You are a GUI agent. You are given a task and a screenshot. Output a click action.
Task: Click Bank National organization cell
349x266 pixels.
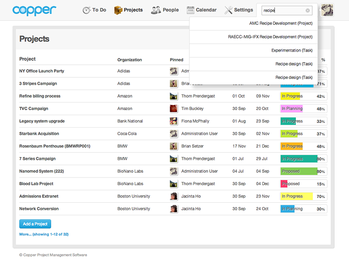pos(130,121)
